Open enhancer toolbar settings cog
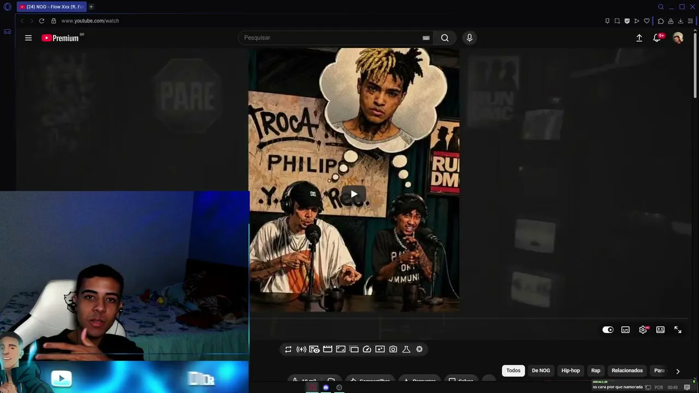Viewport: 699px width, 393px height. 419,349
